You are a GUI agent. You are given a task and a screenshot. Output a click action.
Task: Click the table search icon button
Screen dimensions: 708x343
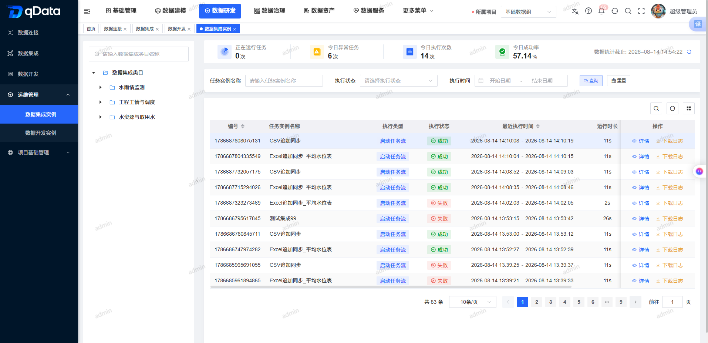(656, 108)
